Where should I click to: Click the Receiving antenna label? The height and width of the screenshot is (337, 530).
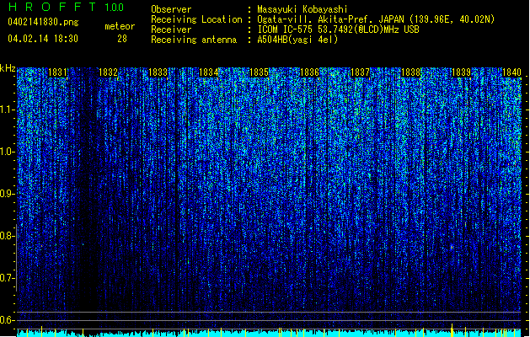pyautogui.click(x=194, y=40)
